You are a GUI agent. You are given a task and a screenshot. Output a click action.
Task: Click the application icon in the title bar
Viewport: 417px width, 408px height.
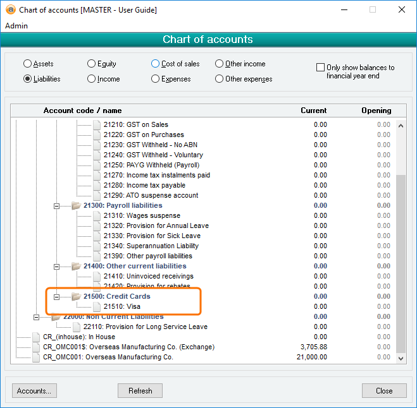point(9,10)
